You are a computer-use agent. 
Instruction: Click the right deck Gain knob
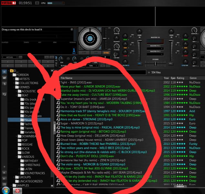171,31
